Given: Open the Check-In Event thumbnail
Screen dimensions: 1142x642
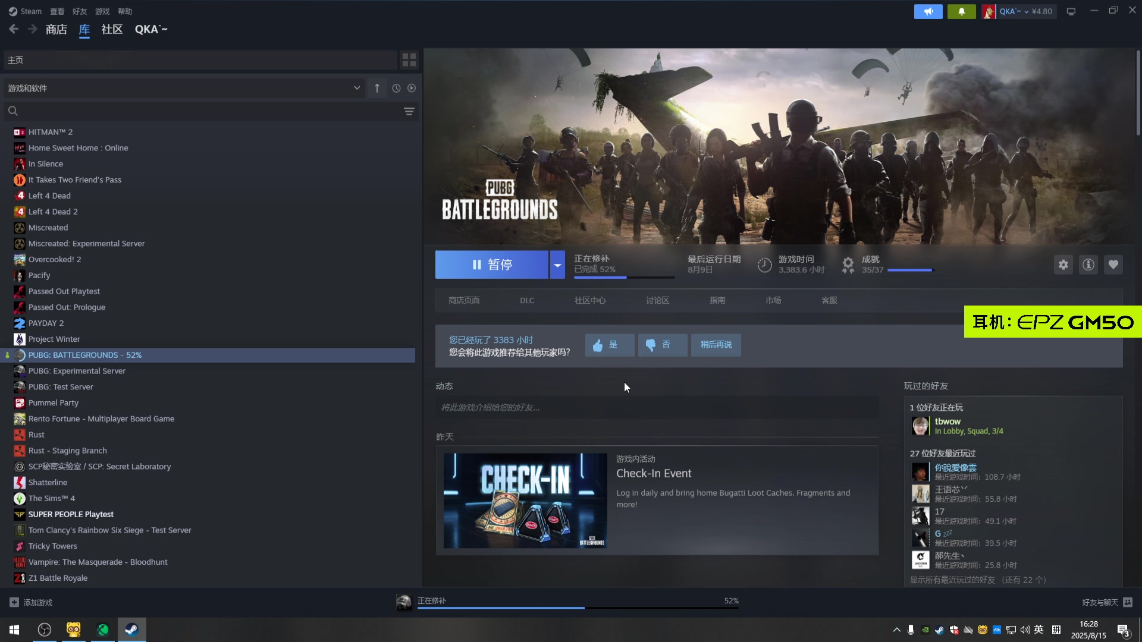Looking at the screenshot, I should click(x=525, y=501).
